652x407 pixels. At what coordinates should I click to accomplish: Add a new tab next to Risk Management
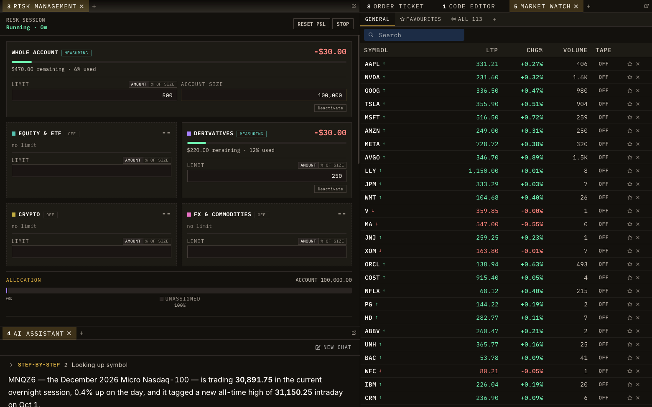94,6
